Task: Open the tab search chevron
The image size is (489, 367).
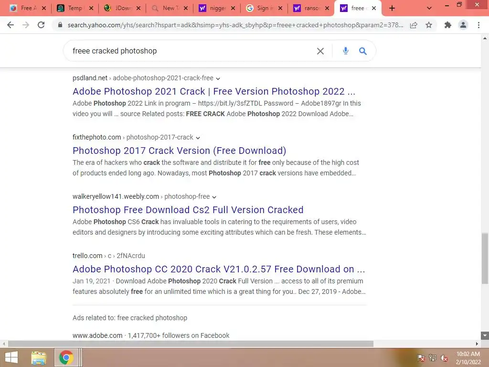Action: [x=429, y=8]
